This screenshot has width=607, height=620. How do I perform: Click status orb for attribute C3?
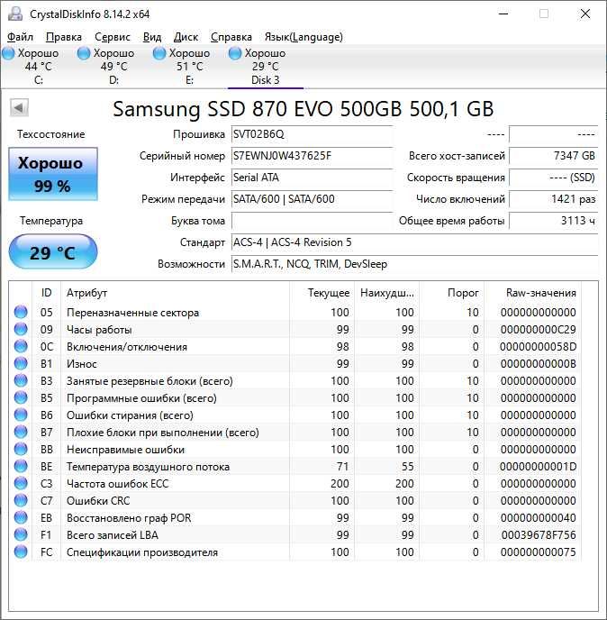click(21, 483)
